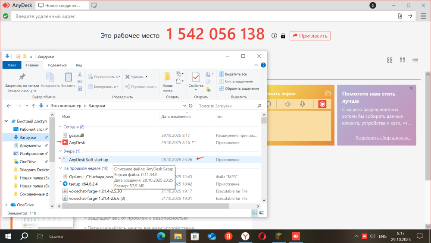Open the Копировать в dropdown

pos(103,87)
